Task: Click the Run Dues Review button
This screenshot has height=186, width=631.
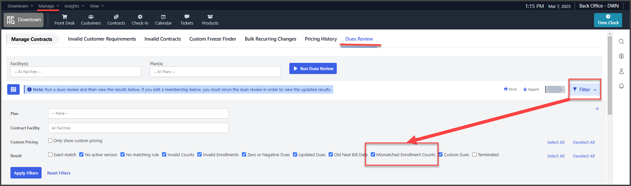Action: coord(313,68)
